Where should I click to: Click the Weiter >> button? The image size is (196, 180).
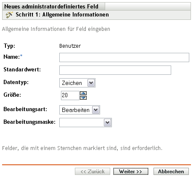(x=131, y=172)
